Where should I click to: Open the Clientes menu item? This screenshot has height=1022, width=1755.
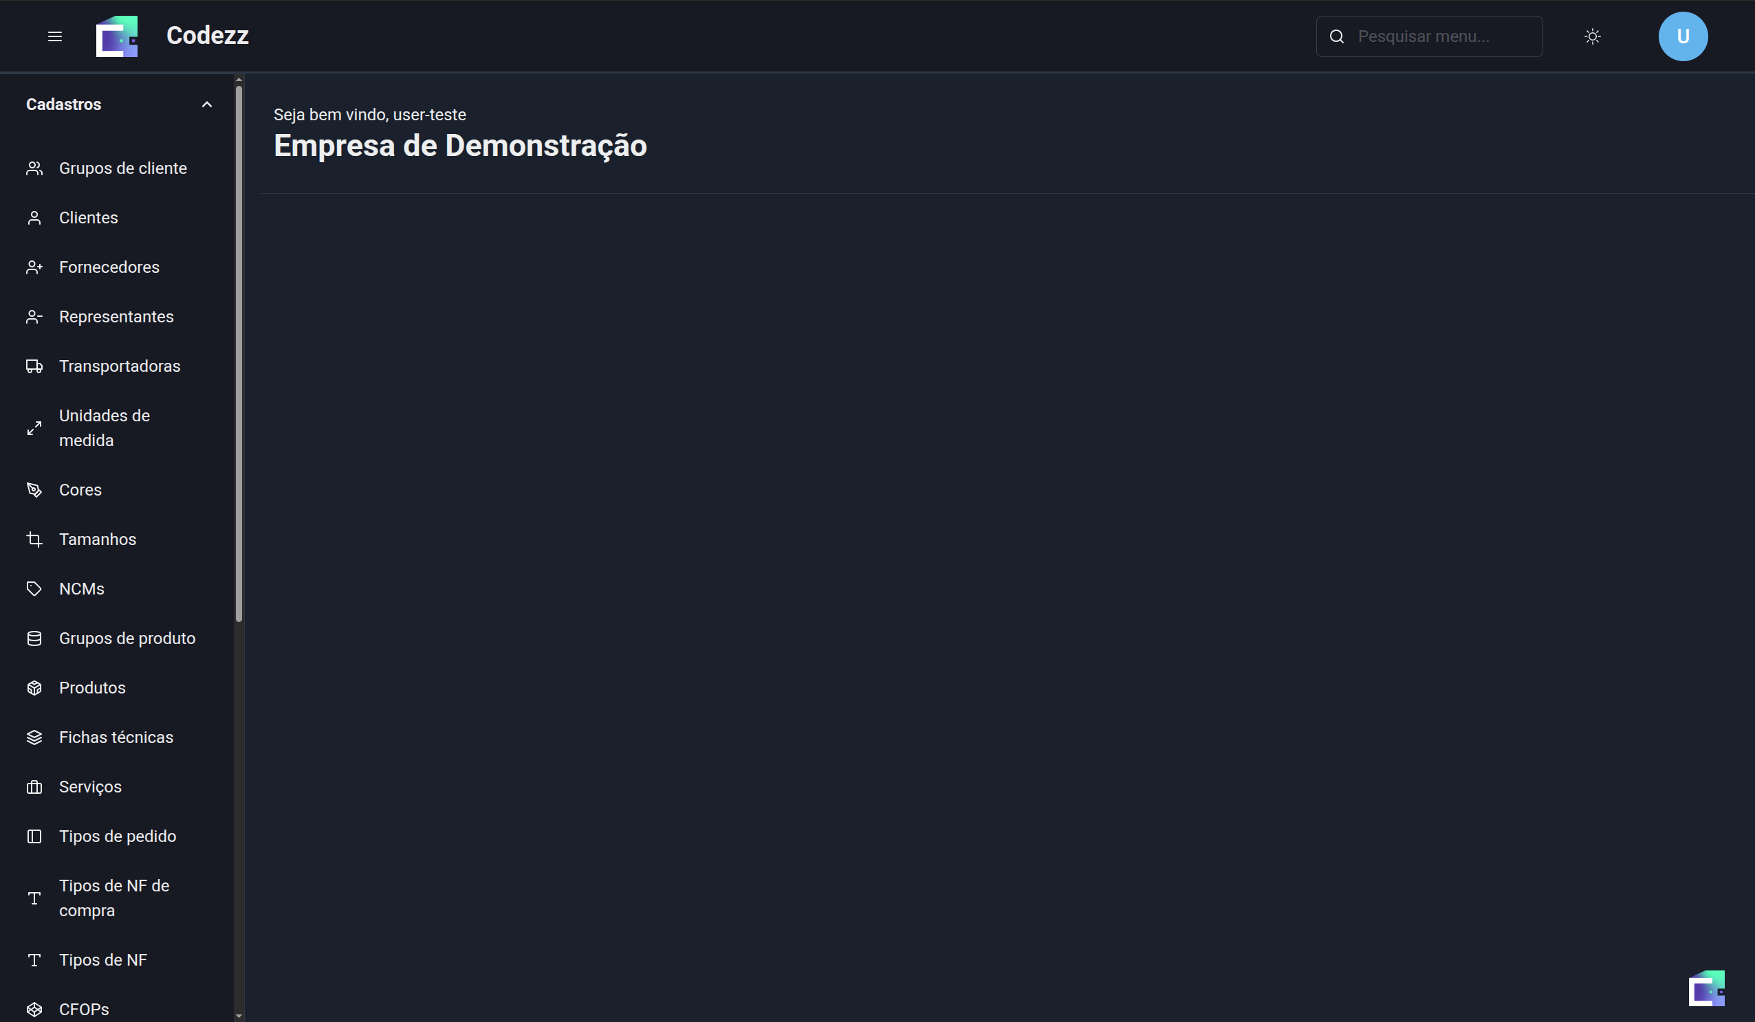click(89, 218)
